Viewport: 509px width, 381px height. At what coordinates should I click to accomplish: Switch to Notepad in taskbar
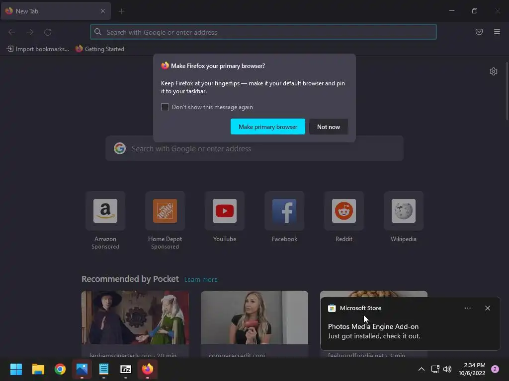tap(104, 369)
